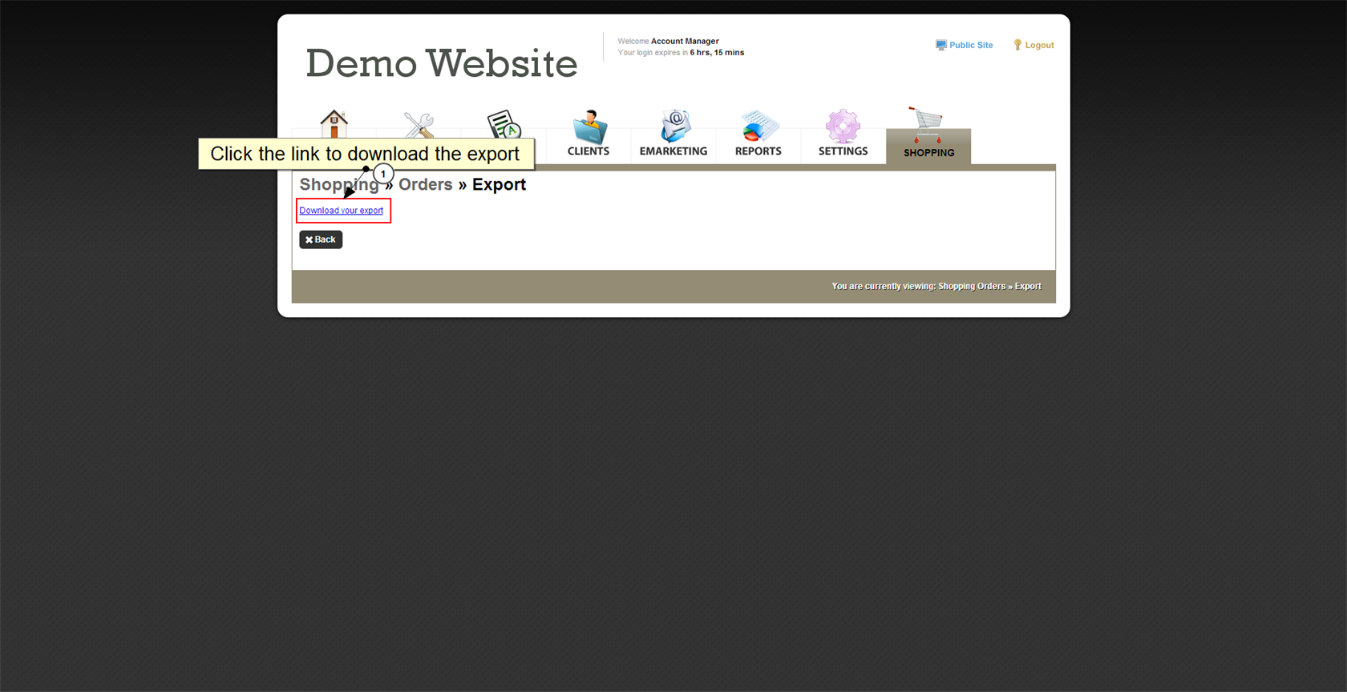Image resolution: width=1347 pixels, height=692 pixels.
Task: Click the Download your export link
Action: 341,211
